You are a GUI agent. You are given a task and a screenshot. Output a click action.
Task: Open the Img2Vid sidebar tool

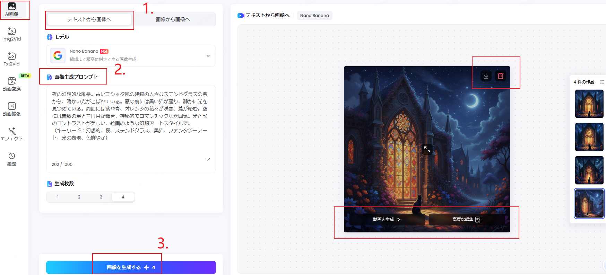12,34
